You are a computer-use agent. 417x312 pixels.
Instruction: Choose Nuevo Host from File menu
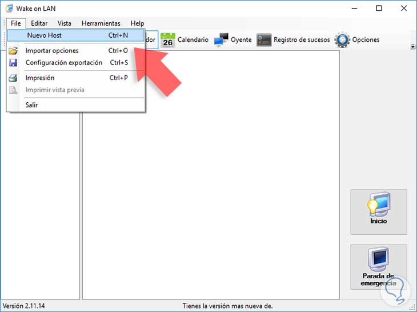[x=76, y=35]
